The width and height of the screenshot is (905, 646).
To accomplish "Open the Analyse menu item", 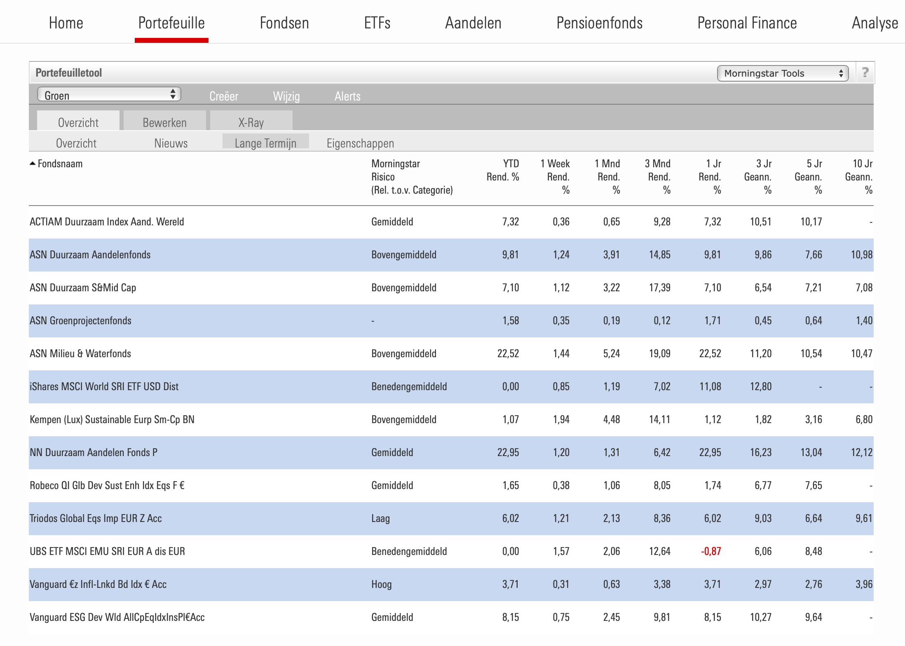I will point(875,23).
